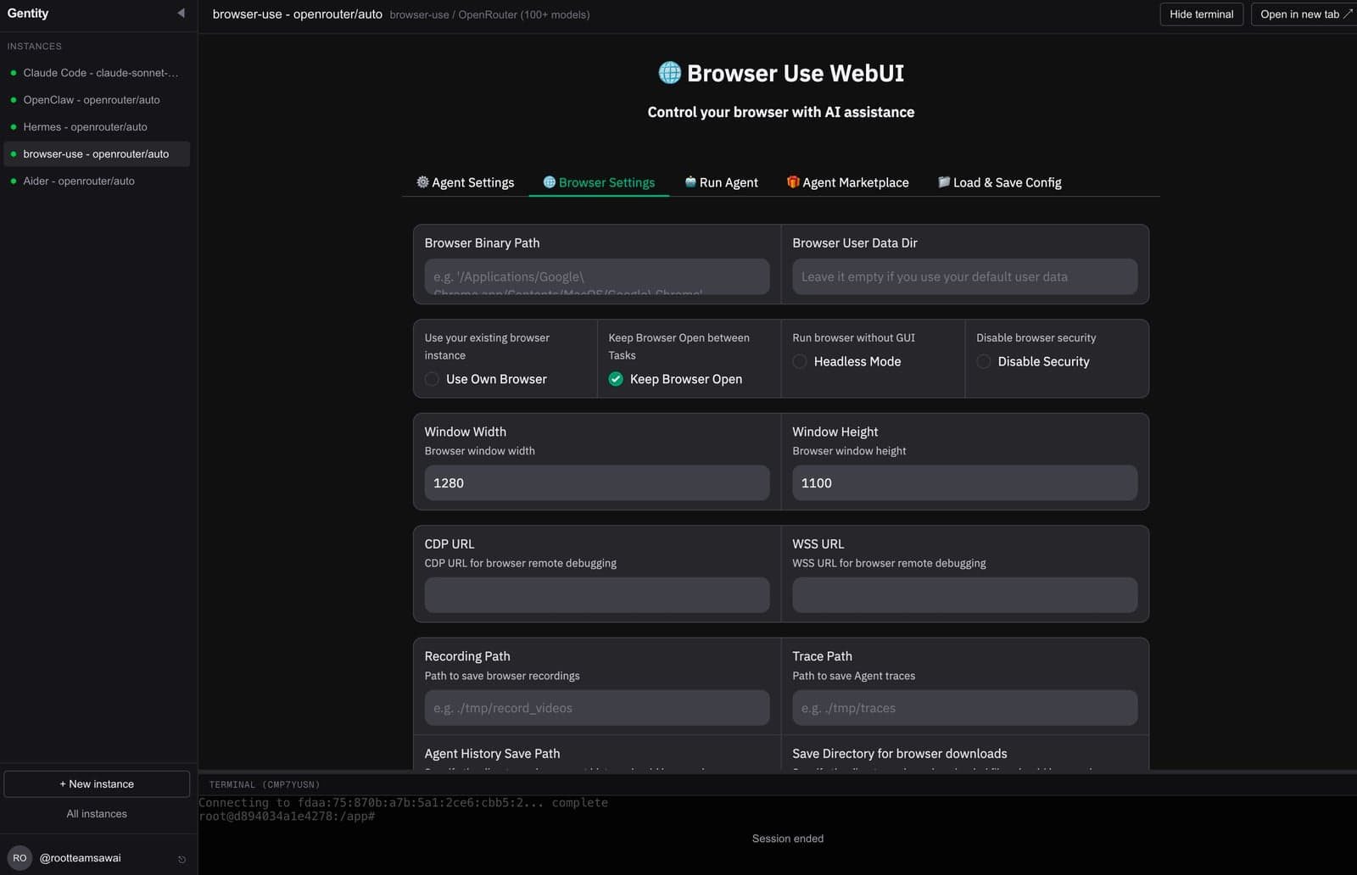Switch to the Run Agent tab
Screen dimensions: 1357x875
[x=722, y=182]
